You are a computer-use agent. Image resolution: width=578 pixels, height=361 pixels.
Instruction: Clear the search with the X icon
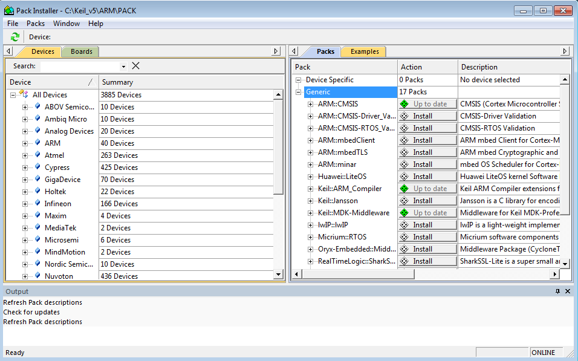pos(135,66)
